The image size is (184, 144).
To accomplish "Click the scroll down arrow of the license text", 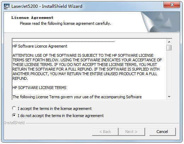I will 169,97.
